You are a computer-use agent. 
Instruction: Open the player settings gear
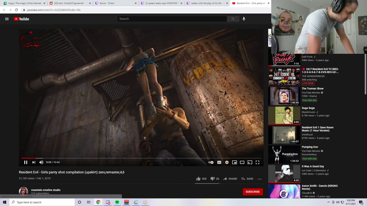point(227,163)
